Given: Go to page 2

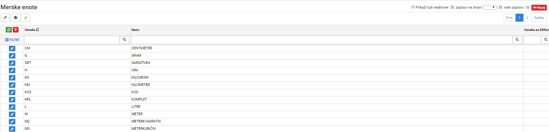Looking at the screenshot, I should pyautogui.click(x=527, y=18).
